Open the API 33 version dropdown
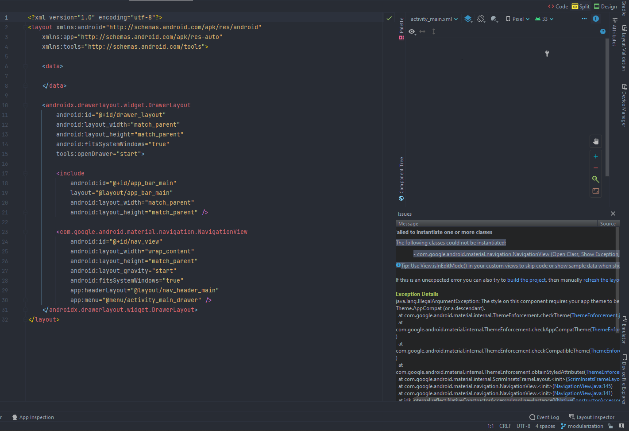 [544, 19]
